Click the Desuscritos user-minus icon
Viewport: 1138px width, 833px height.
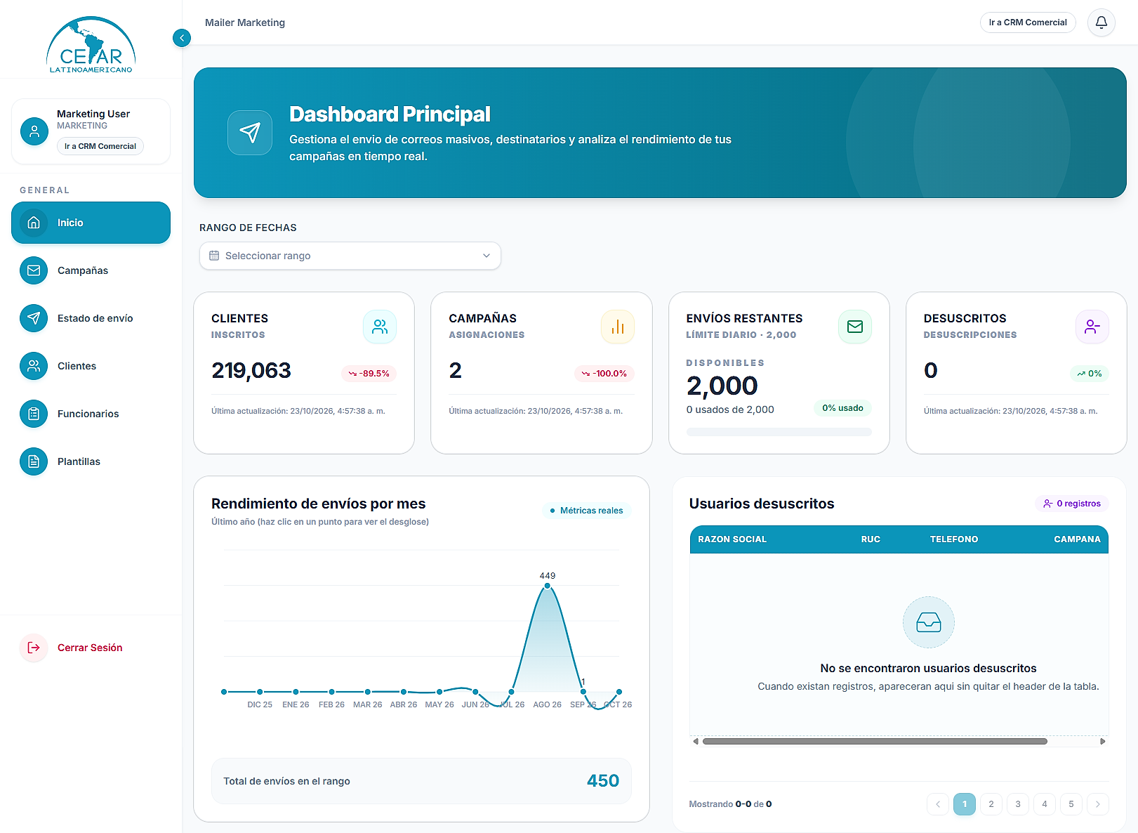pyautogui.click(x=1092, y=327)
